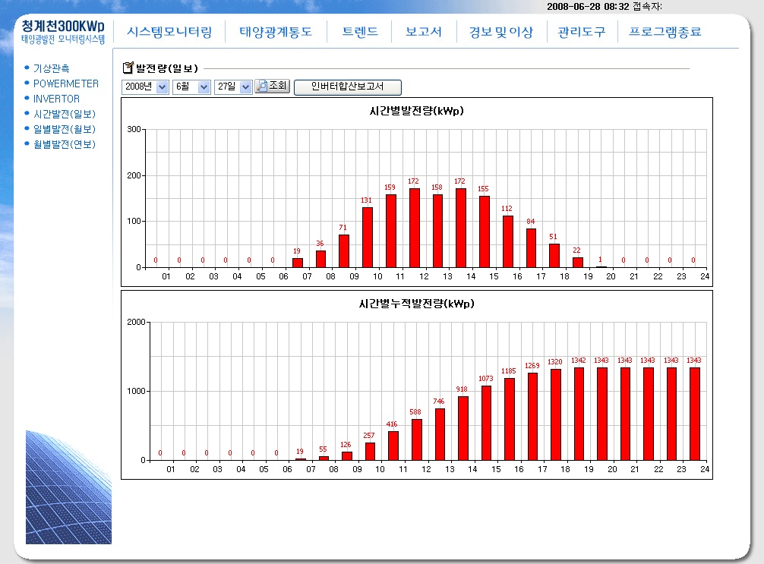Open the INVERTOR sidebar link
The image size is (764, 564).
(x=56, y=99)
